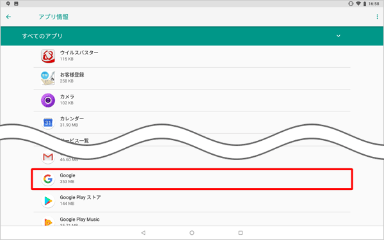Tap the カレンダー app icon
The height and width of the screenshot is (240, 384).
click(48, 122)
